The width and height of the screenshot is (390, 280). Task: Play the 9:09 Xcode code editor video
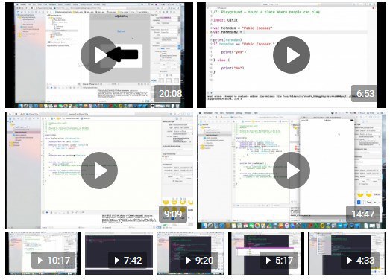[x=99, y=171]
